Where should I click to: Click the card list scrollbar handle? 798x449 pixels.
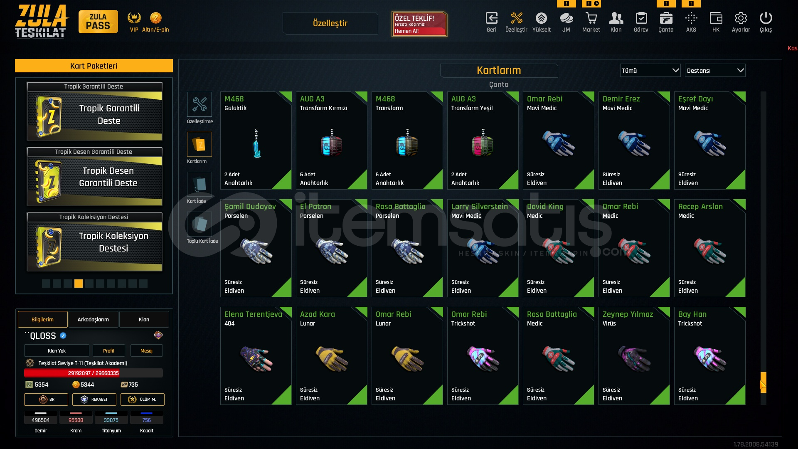point(763,382)
